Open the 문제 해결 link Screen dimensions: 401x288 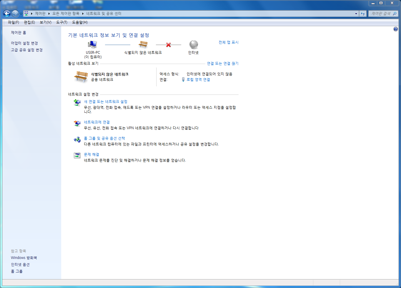pos(91,154)
